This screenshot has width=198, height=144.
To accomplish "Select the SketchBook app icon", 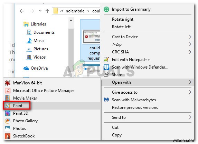I will 8,136.
